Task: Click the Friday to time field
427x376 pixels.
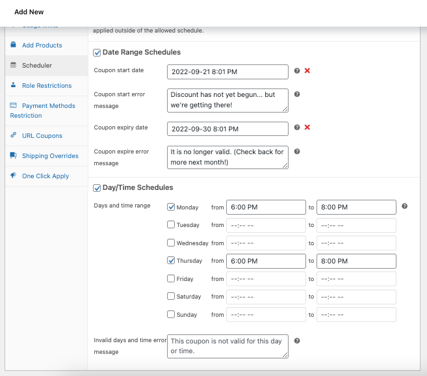Action: 356,279
